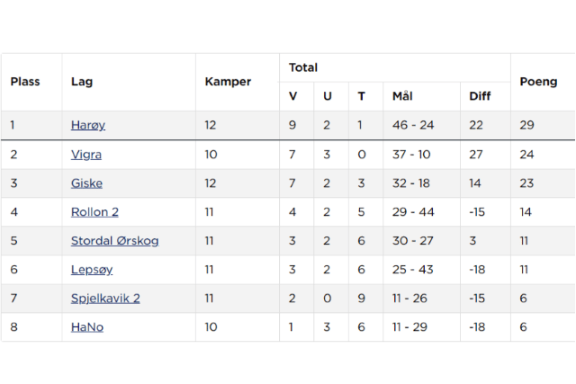Click the V (wins) column header

[x=292, y=96]
